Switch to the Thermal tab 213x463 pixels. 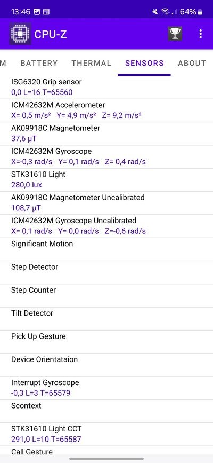pyautogui.click(x=92, y=63)
